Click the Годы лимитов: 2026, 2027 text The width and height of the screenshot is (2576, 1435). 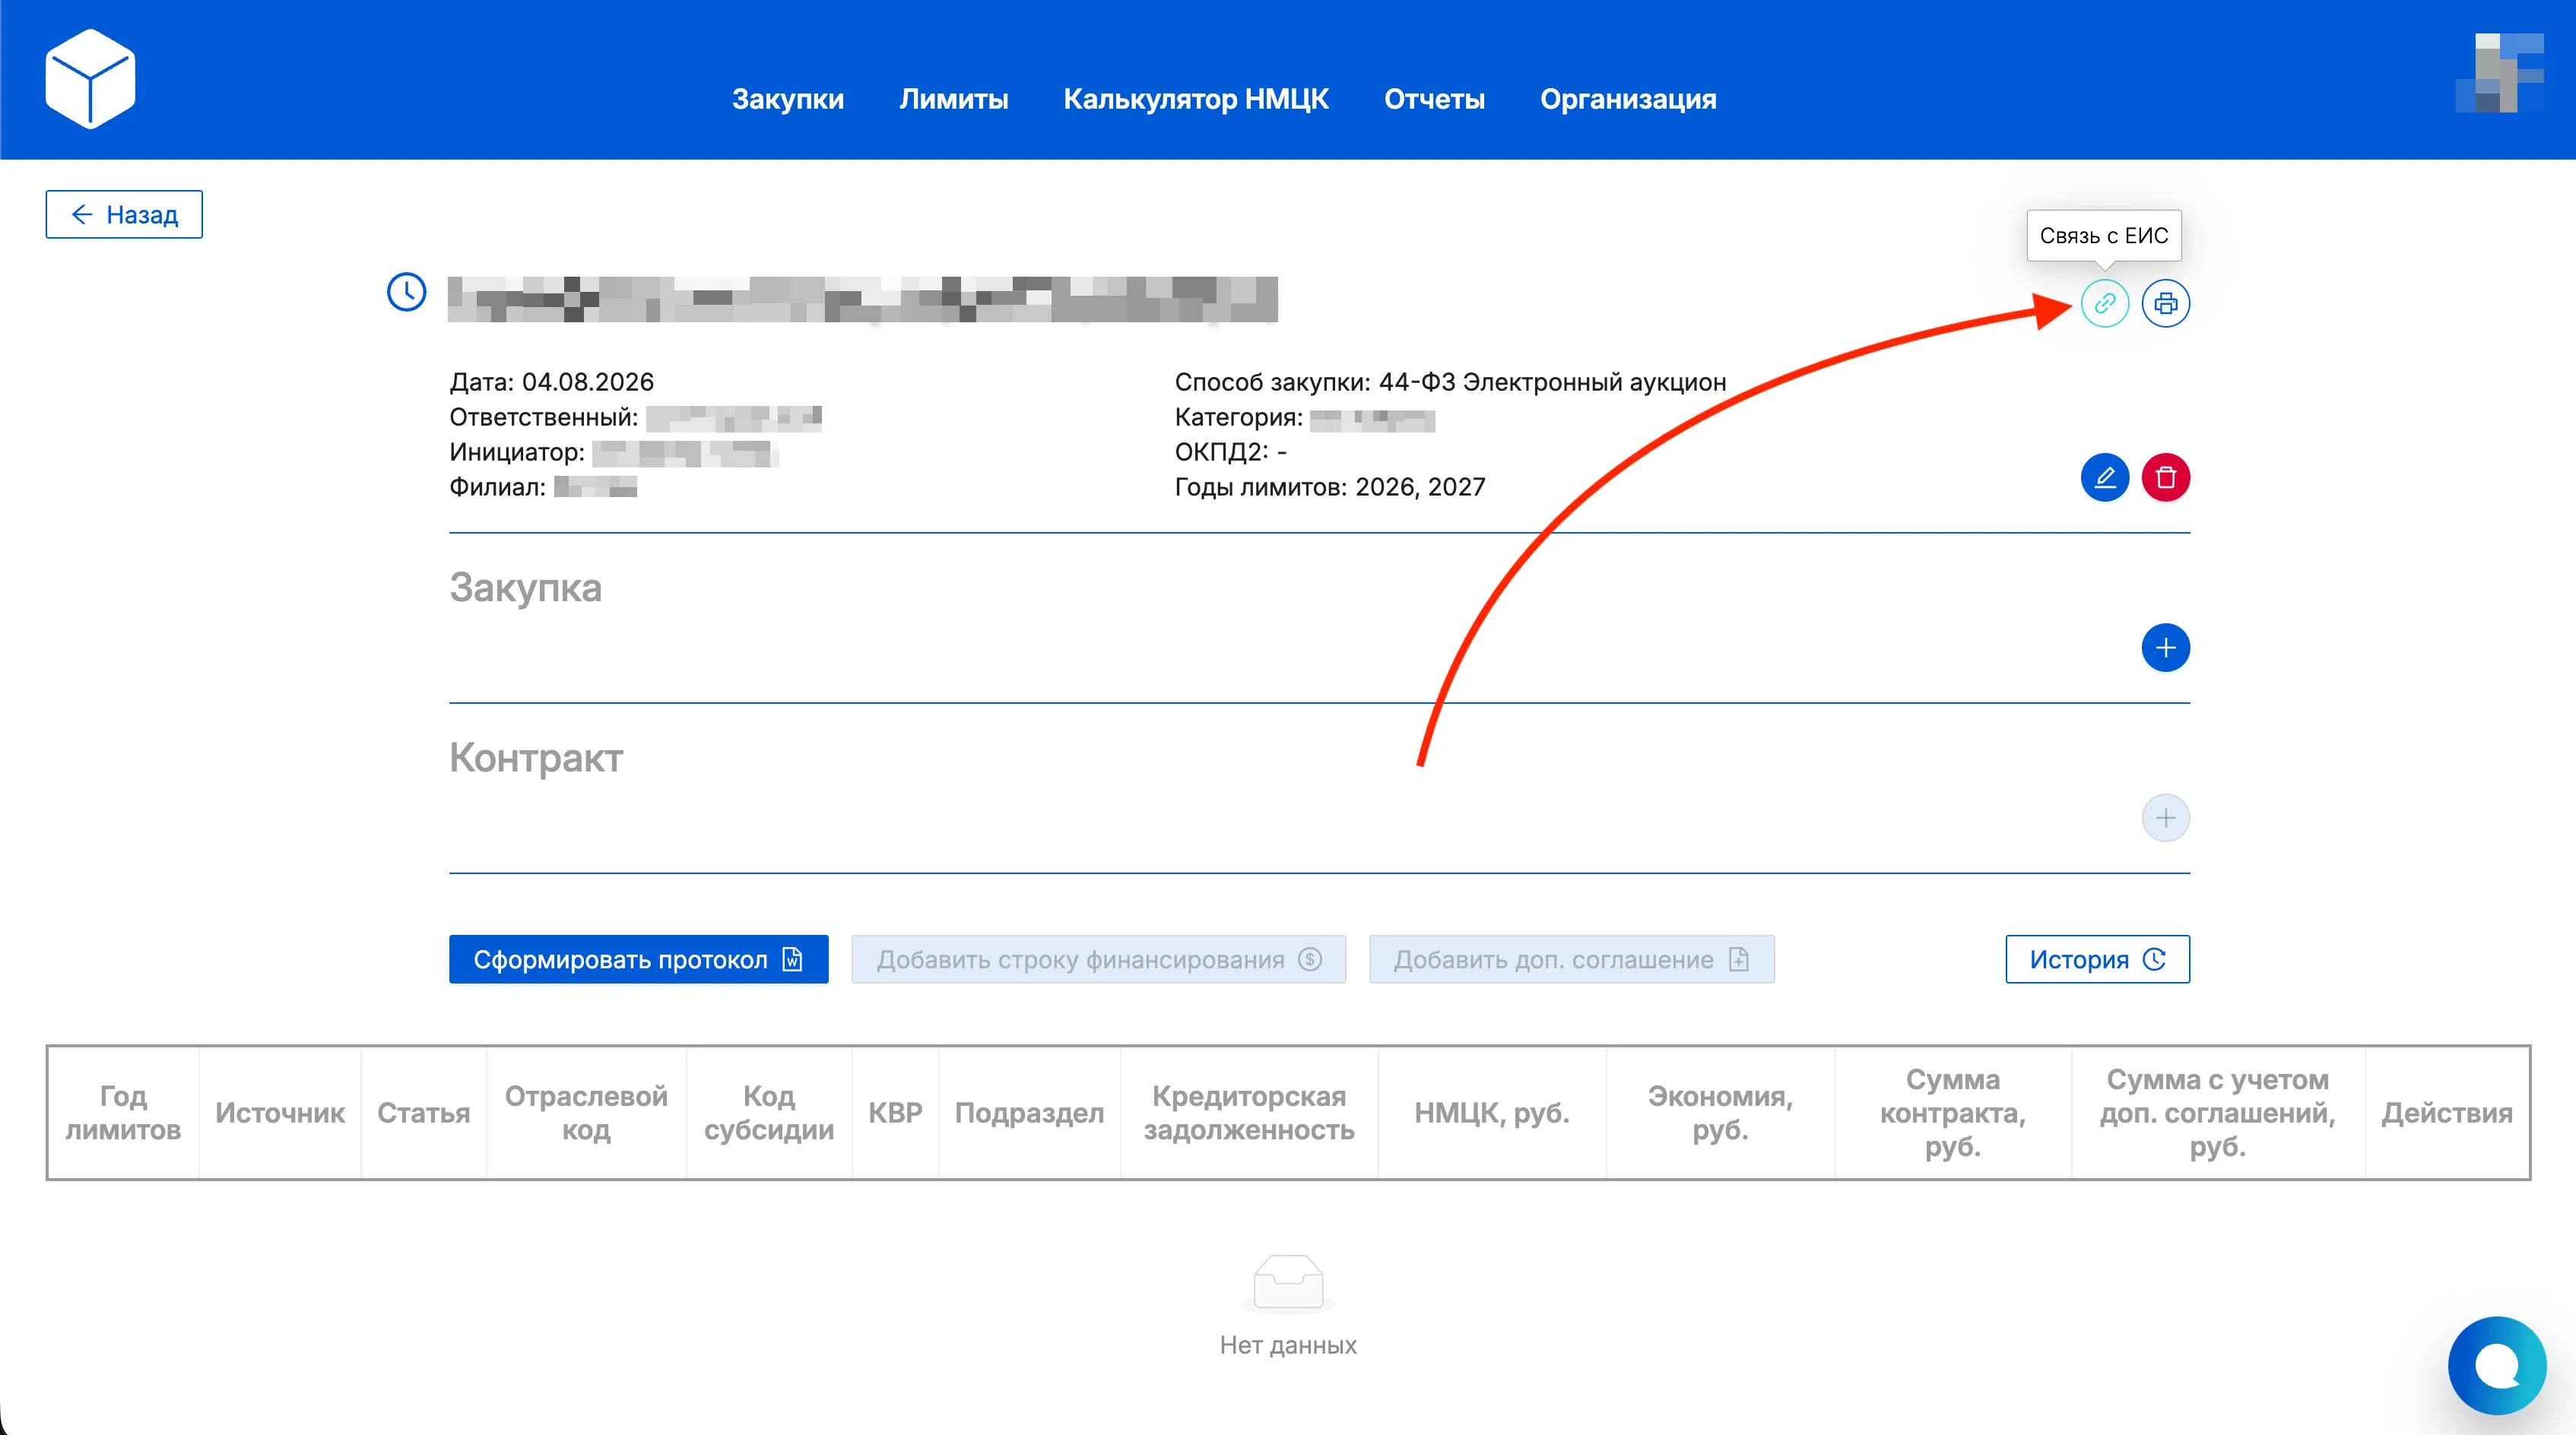coord(1330,486)
